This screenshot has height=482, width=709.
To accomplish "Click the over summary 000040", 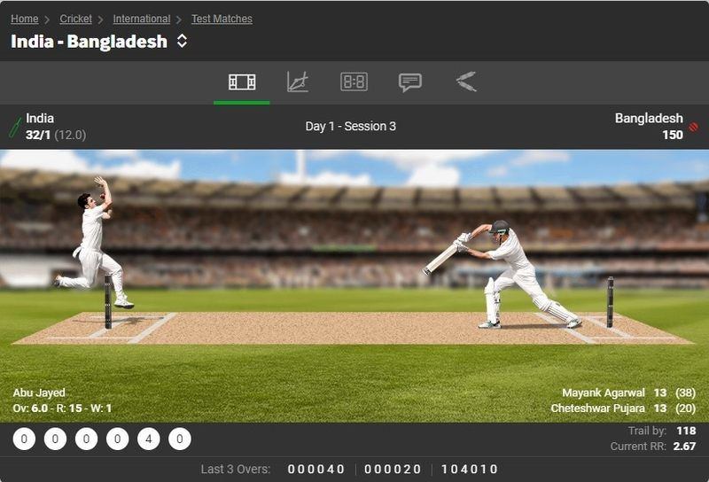I will coord(316,470).
